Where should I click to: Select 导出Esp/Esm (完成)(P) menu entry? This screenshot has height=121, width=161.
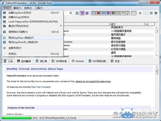[x=33, y=38]
